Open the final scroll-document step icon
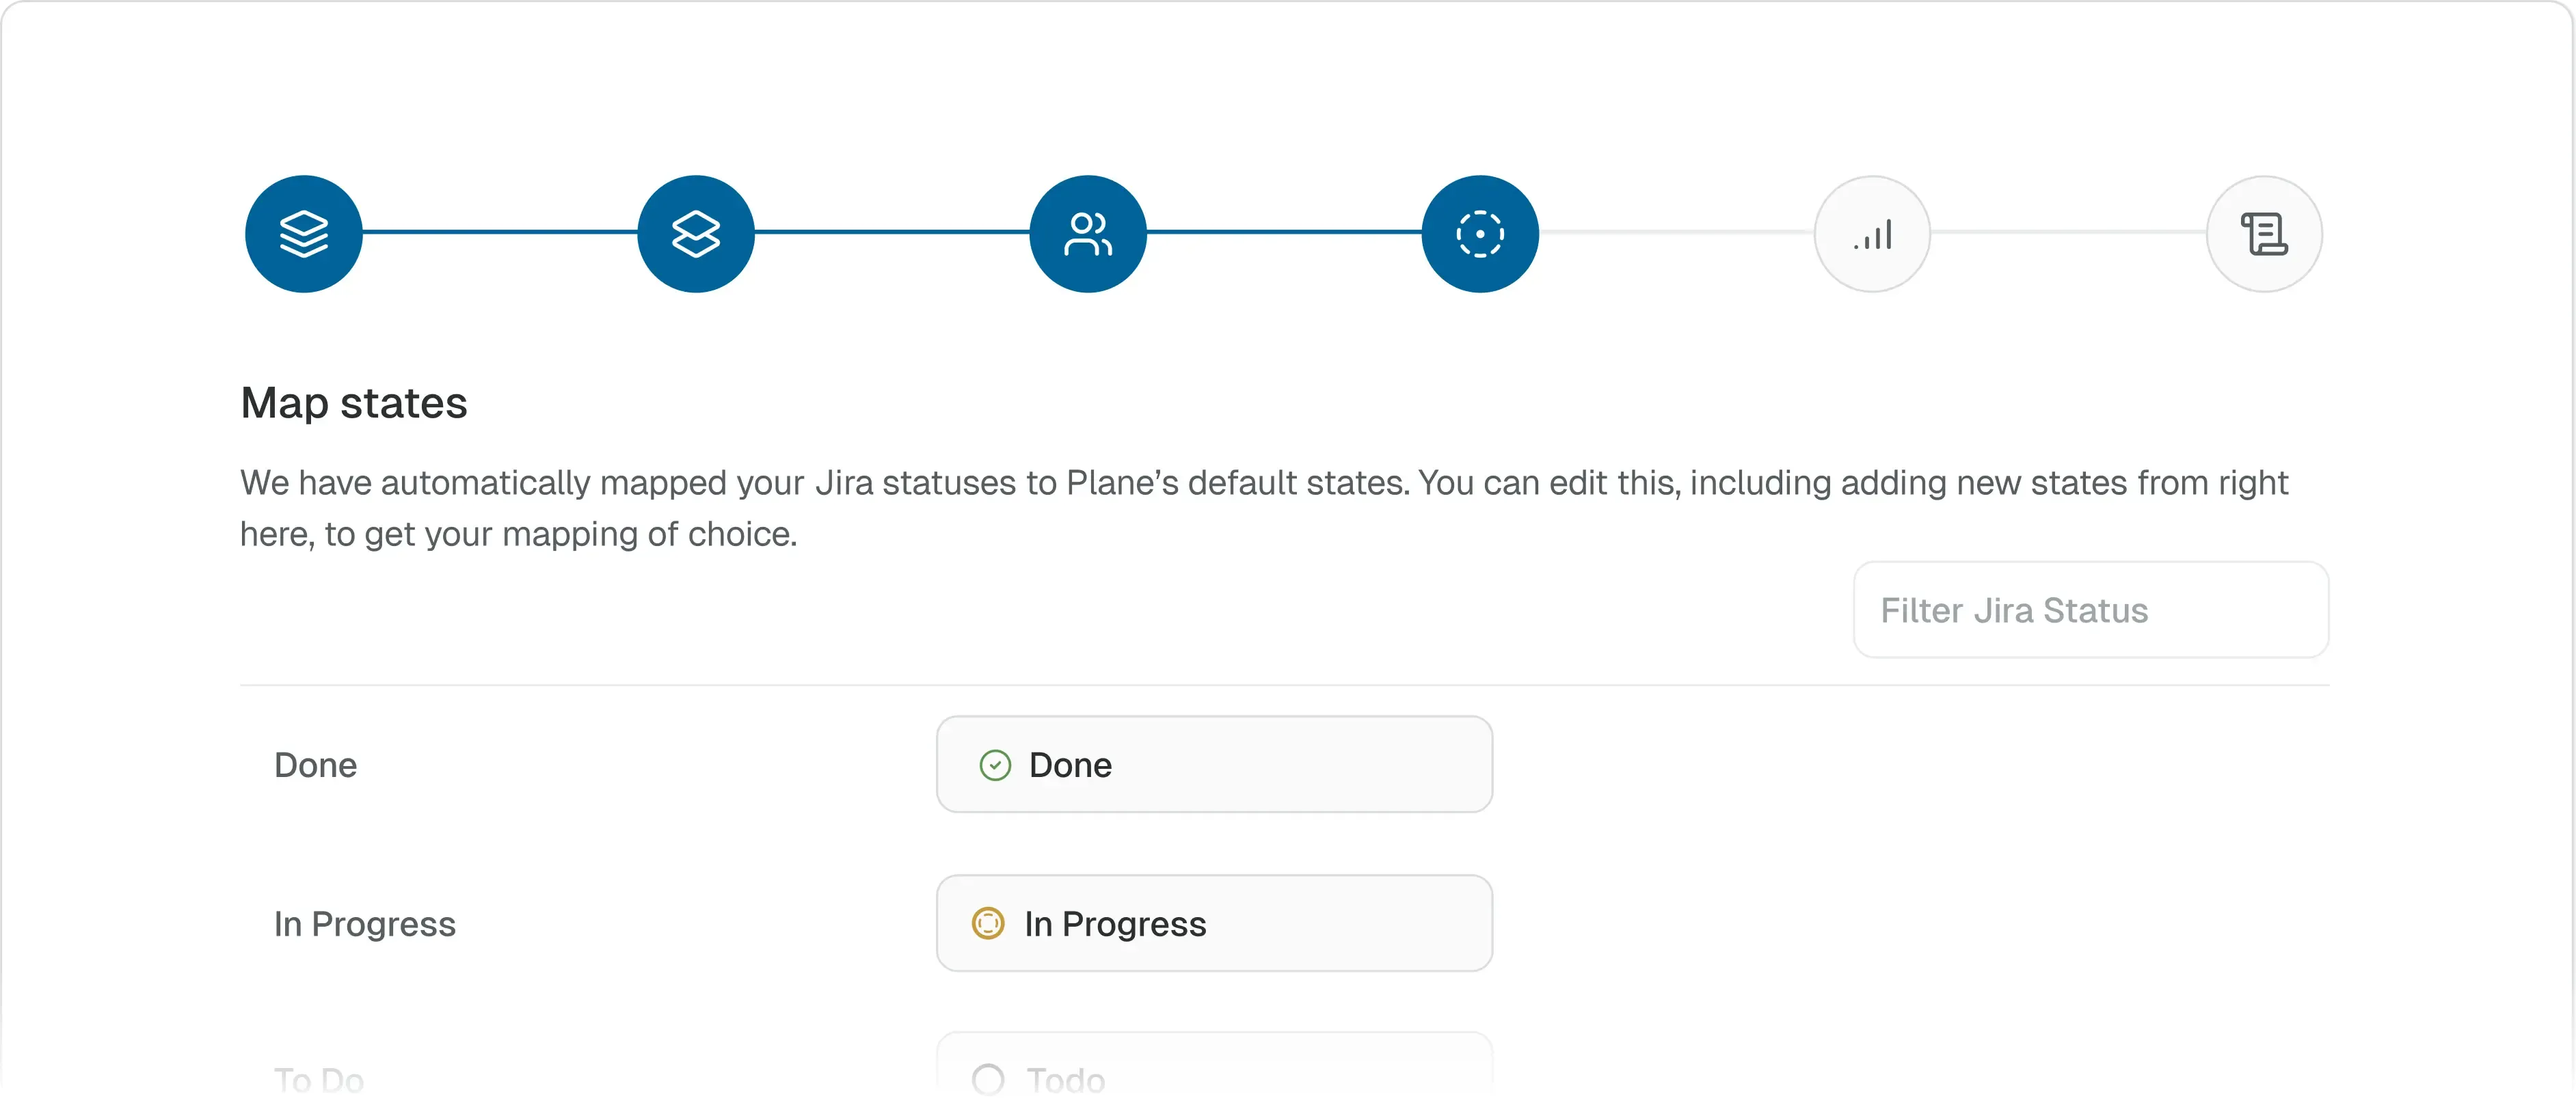 click(x=2264, y=234)
